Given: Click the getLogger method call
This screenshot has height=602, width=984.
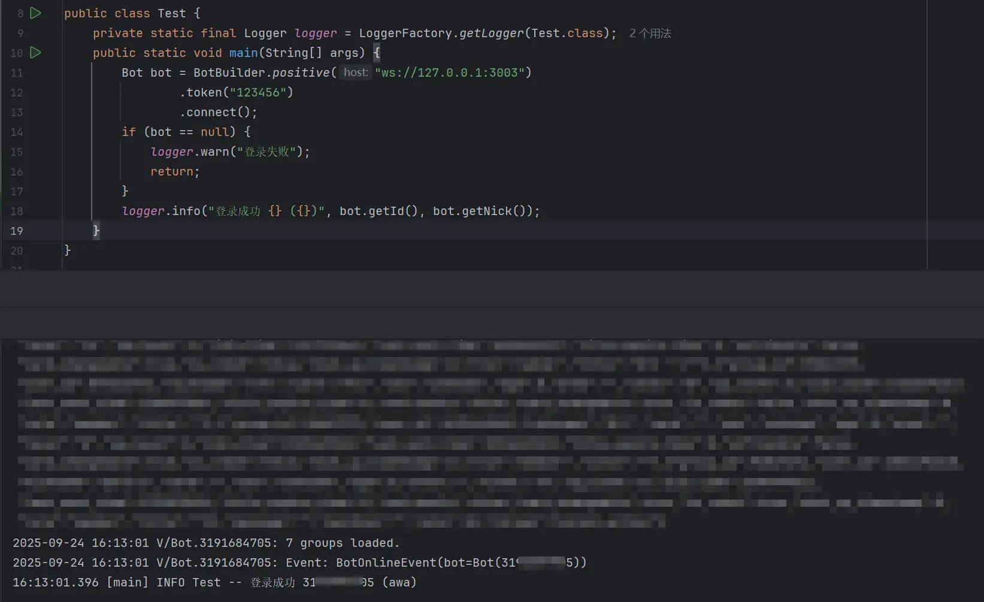Looking at the screenshot, I should (491, 33).
